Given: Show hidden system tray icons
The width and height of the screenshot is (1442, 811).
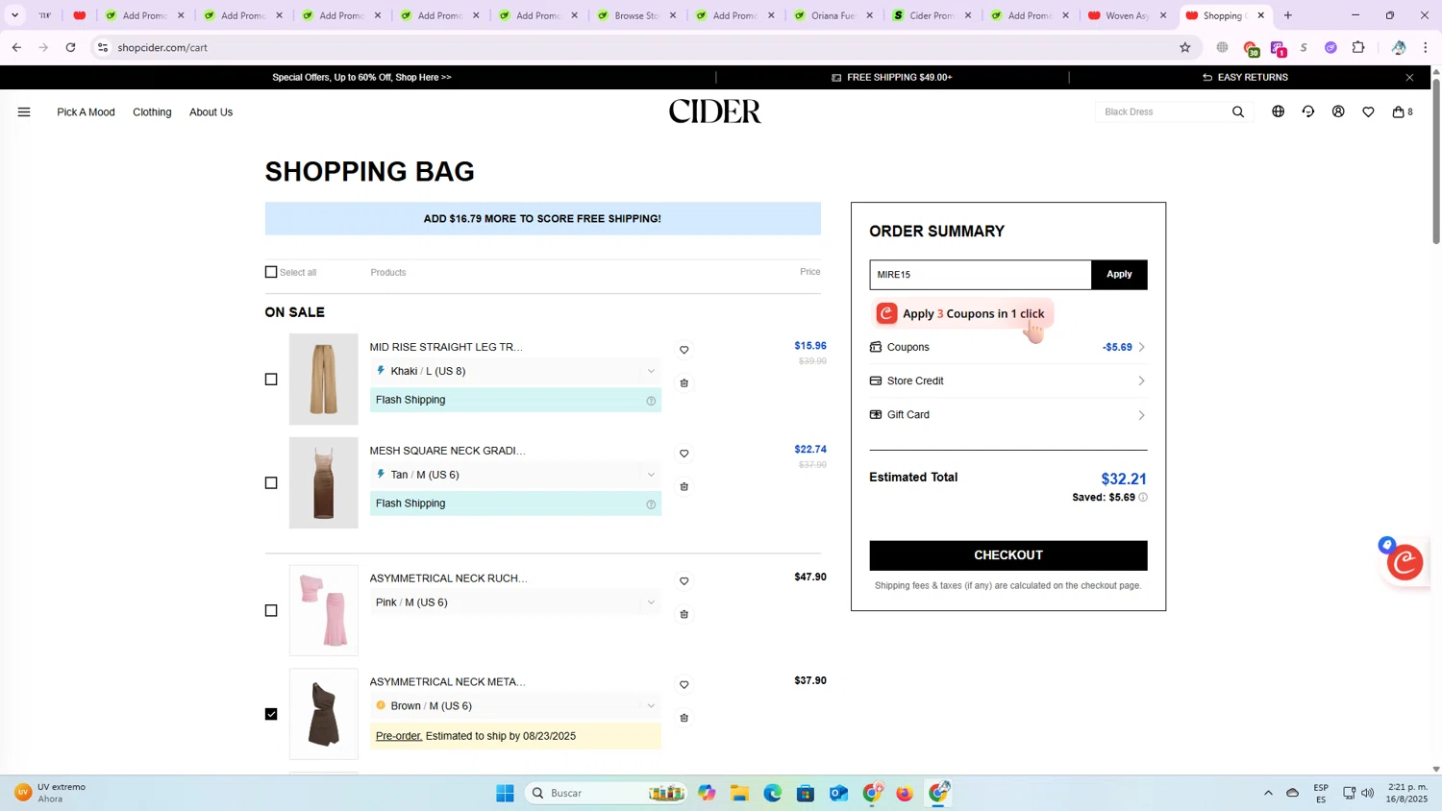Looking at the screenshot, I should pyautogui.click(x=1268, y=793).
